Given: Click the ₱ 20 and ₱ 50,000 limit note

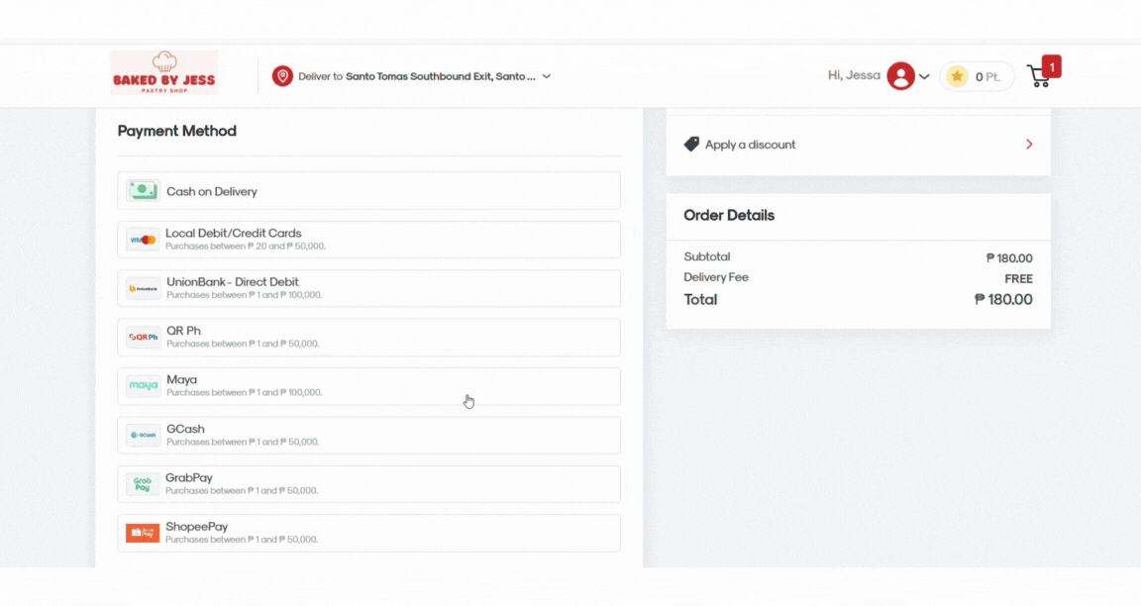Looking at the screenshot, I should pos(246,247).
